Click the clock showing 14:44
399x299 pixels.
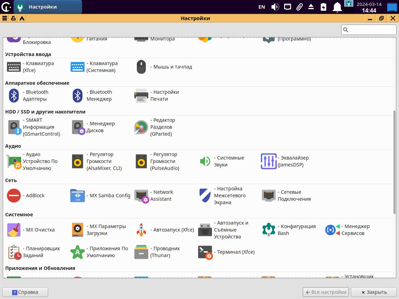pyautogui.click(x=369, y=10)
